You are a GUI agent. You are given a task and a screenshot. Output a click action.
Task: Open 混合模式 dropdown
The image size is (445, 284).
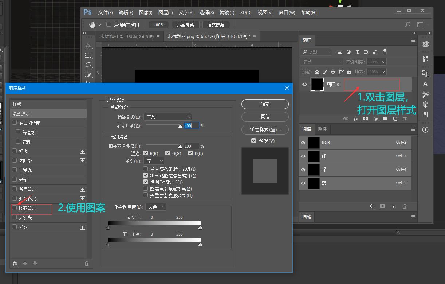coord(168,117)
